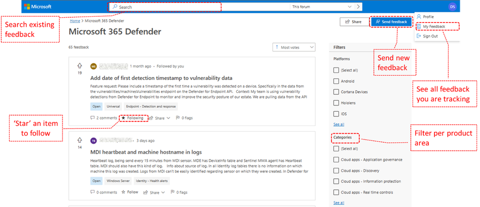Image resolution: width=480 pixels, height=207 pixels.
Task: Unfollow the timestamp feedback via Following star
Action: (132, 118)
